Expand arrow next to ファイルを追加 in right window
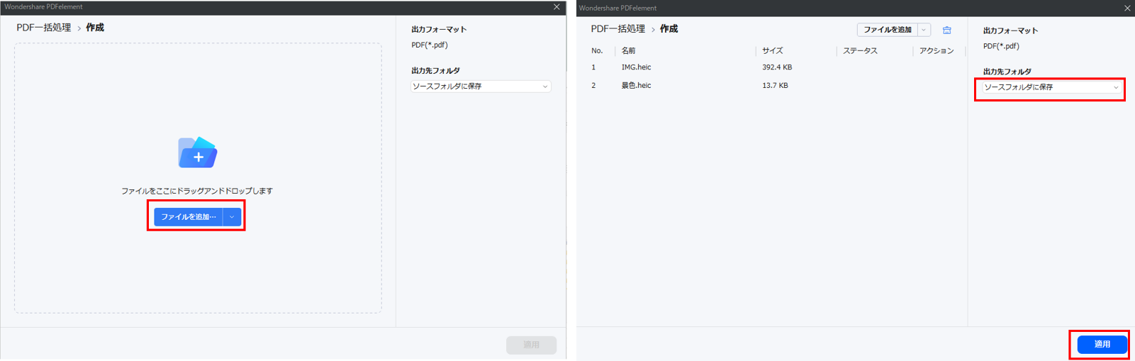Image resolution: width=1135 pixels, height=361 pixels. point(924,30)
